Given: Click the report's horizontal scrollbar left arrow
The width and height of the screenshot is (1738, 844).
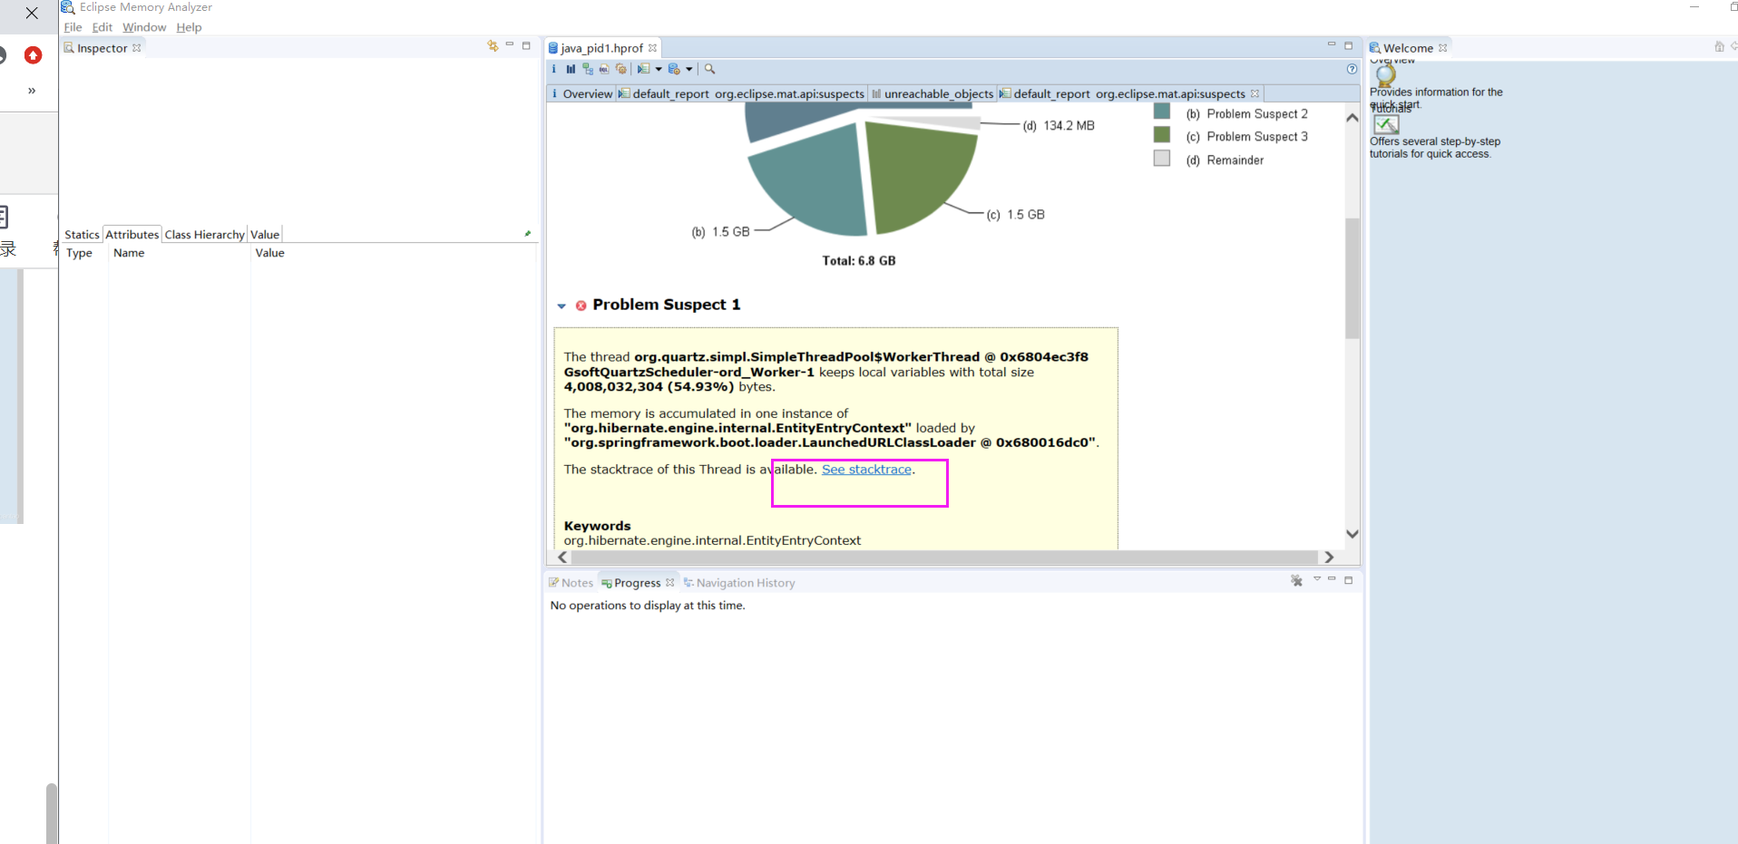Looking at the screenshot, I should 562,557.
